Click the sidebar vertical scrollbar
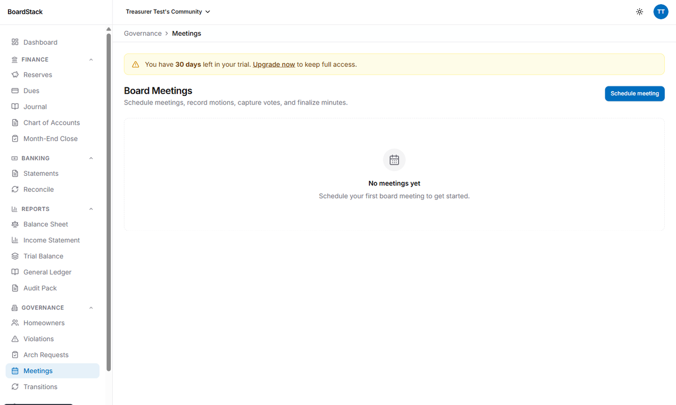The image size is (676, 405). (109, 203)
